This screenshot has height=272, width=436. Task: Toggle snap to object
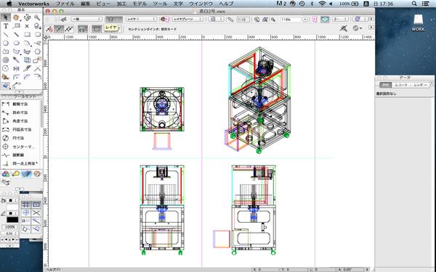coord(36,205)
